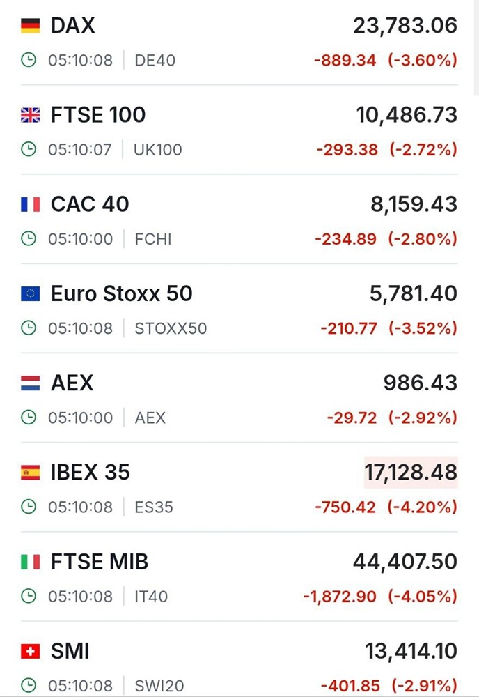Select the EU flag icon for Euro Stoxx 50

click(x=30, y=294)
